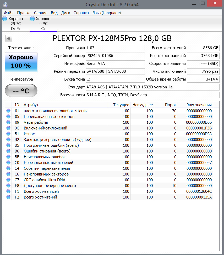Click status orb of attribute C0 row
The image size is (224, 255).
pyautogui.click(x=8, y=162)
